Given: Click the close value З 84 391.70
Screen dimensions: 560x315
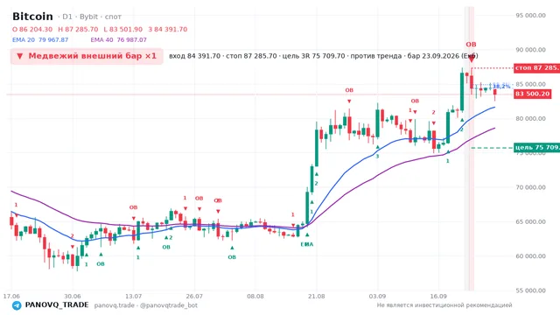Looking at the screenshot, I should 167,29.
